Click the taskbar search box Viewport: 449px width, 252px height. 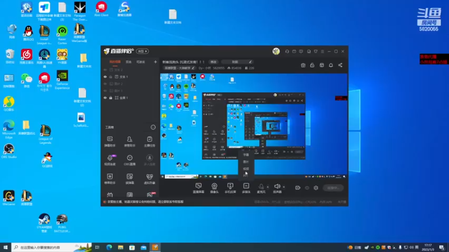coord(52,248)
